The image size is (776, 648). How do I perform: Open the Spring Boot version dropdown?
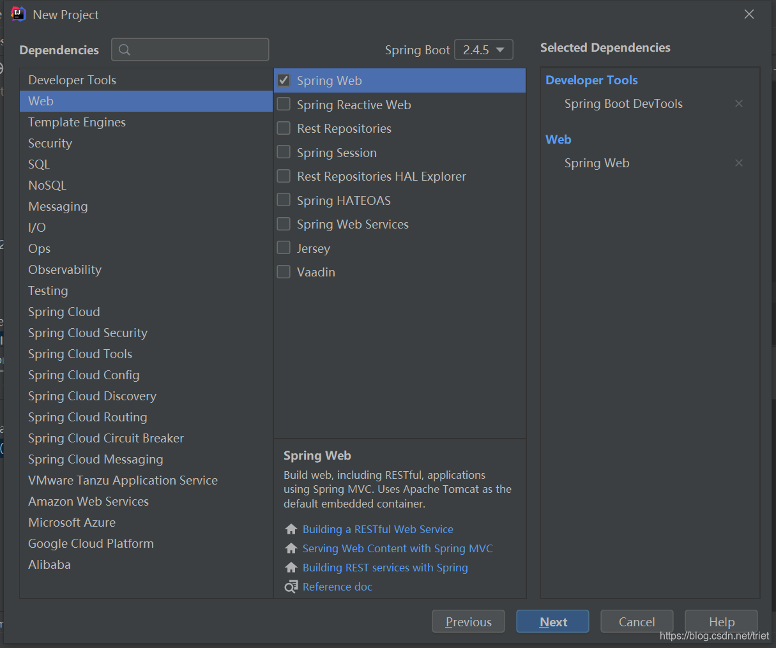tap(483, 50)
